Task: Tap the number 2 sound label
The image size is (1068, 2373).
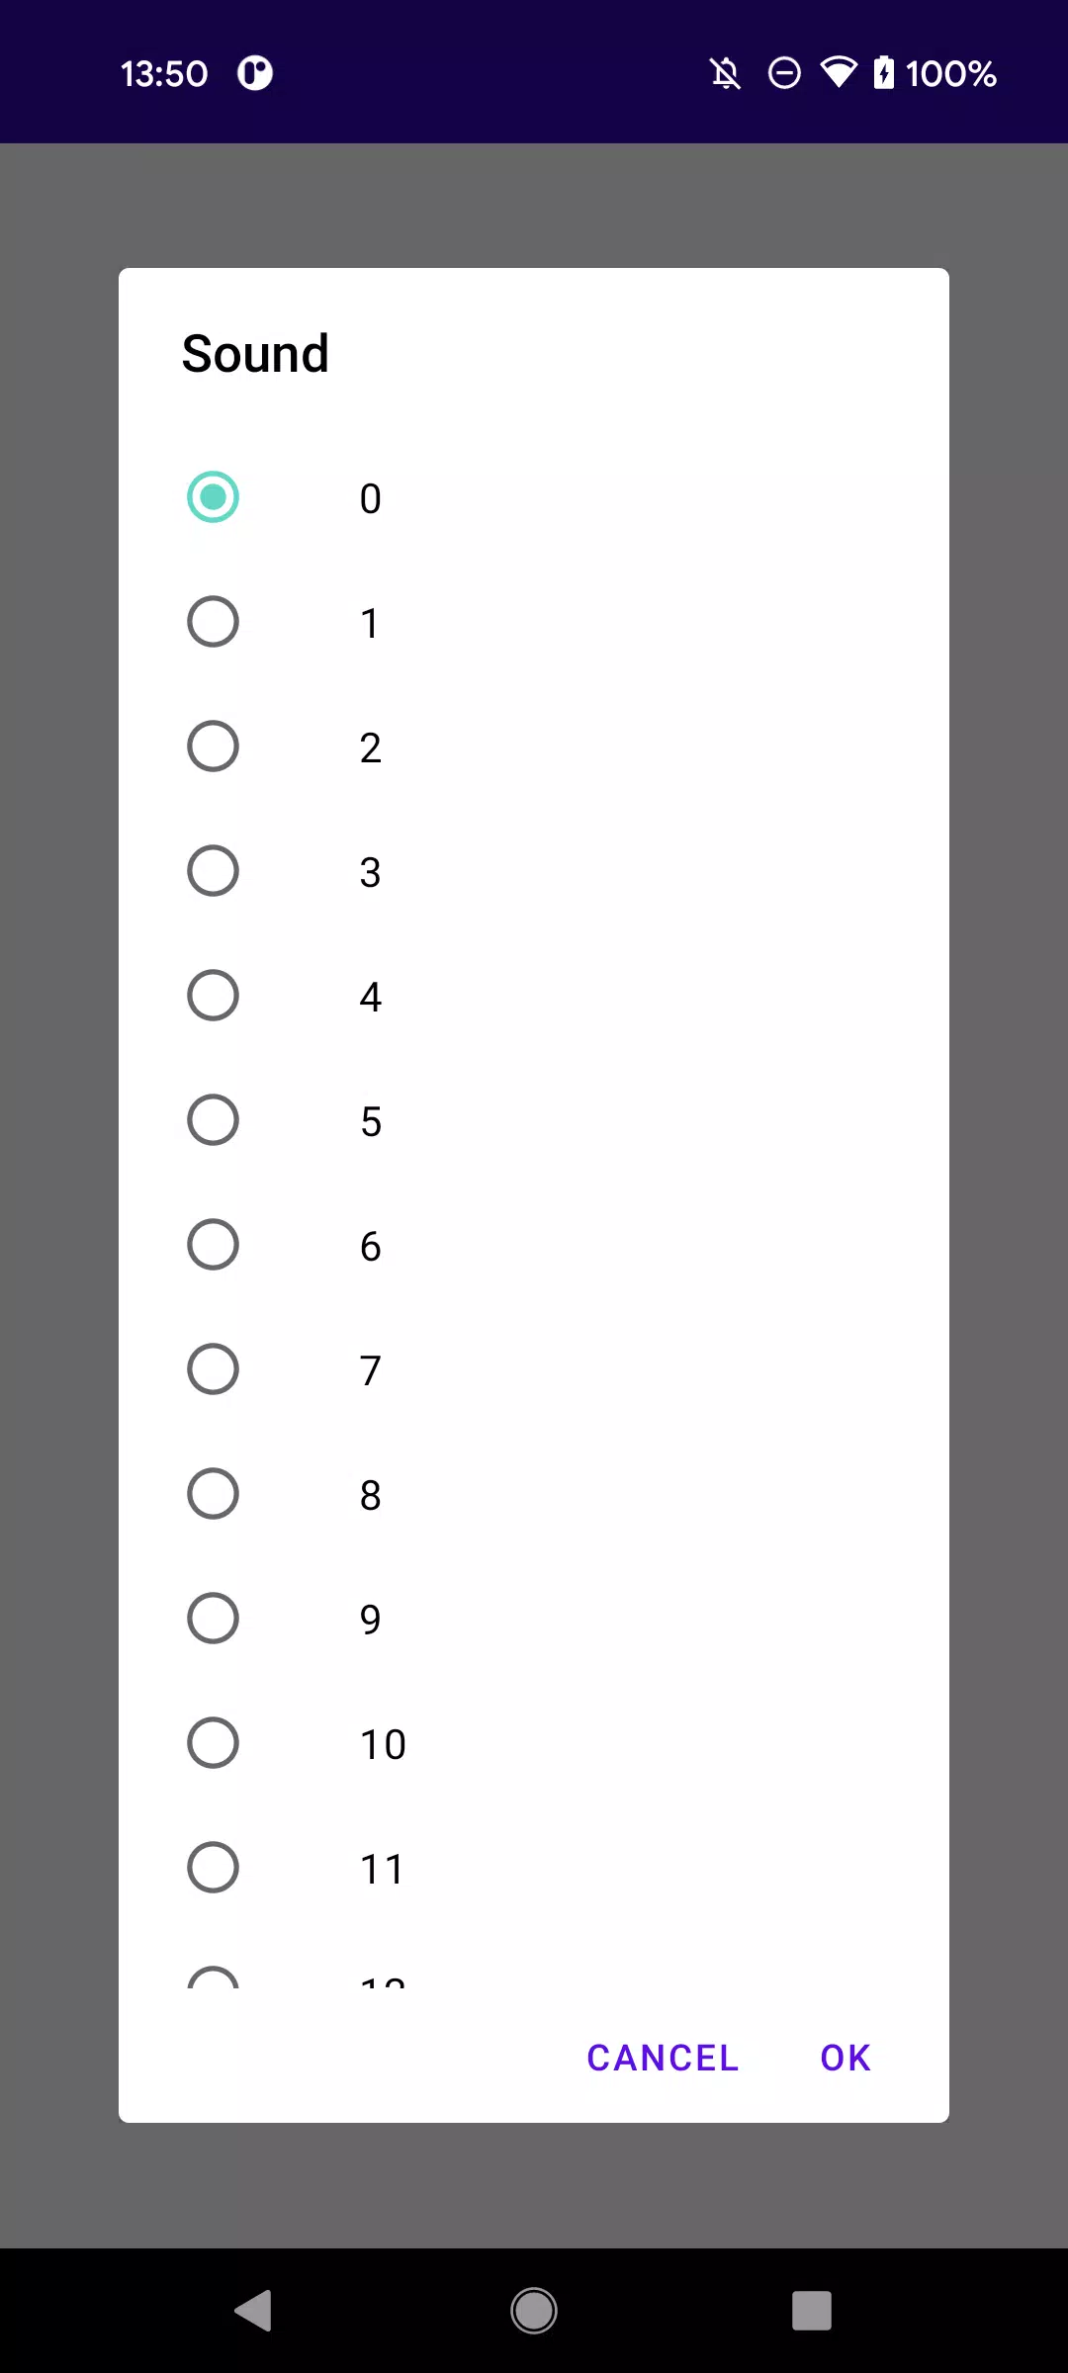Action: click(x=370, y=748)
